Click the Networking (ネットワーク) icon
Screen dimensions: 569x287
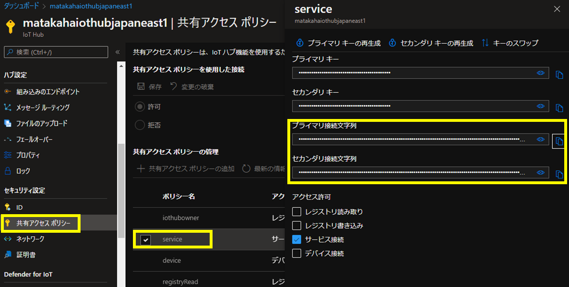coord(8,239)
